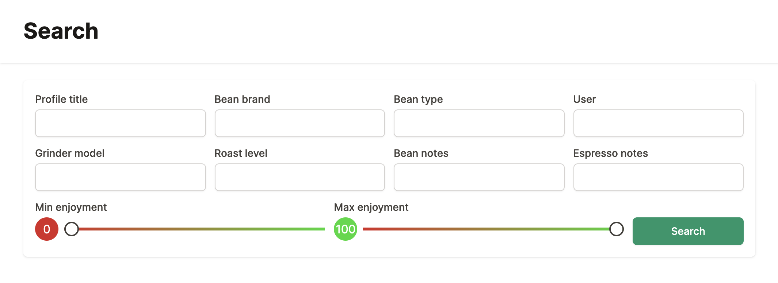
Task: Click the Roast level text field
Action: click(300, 177)
